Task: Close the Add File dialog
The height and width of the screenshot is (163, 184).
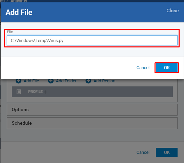Action: 172,11
